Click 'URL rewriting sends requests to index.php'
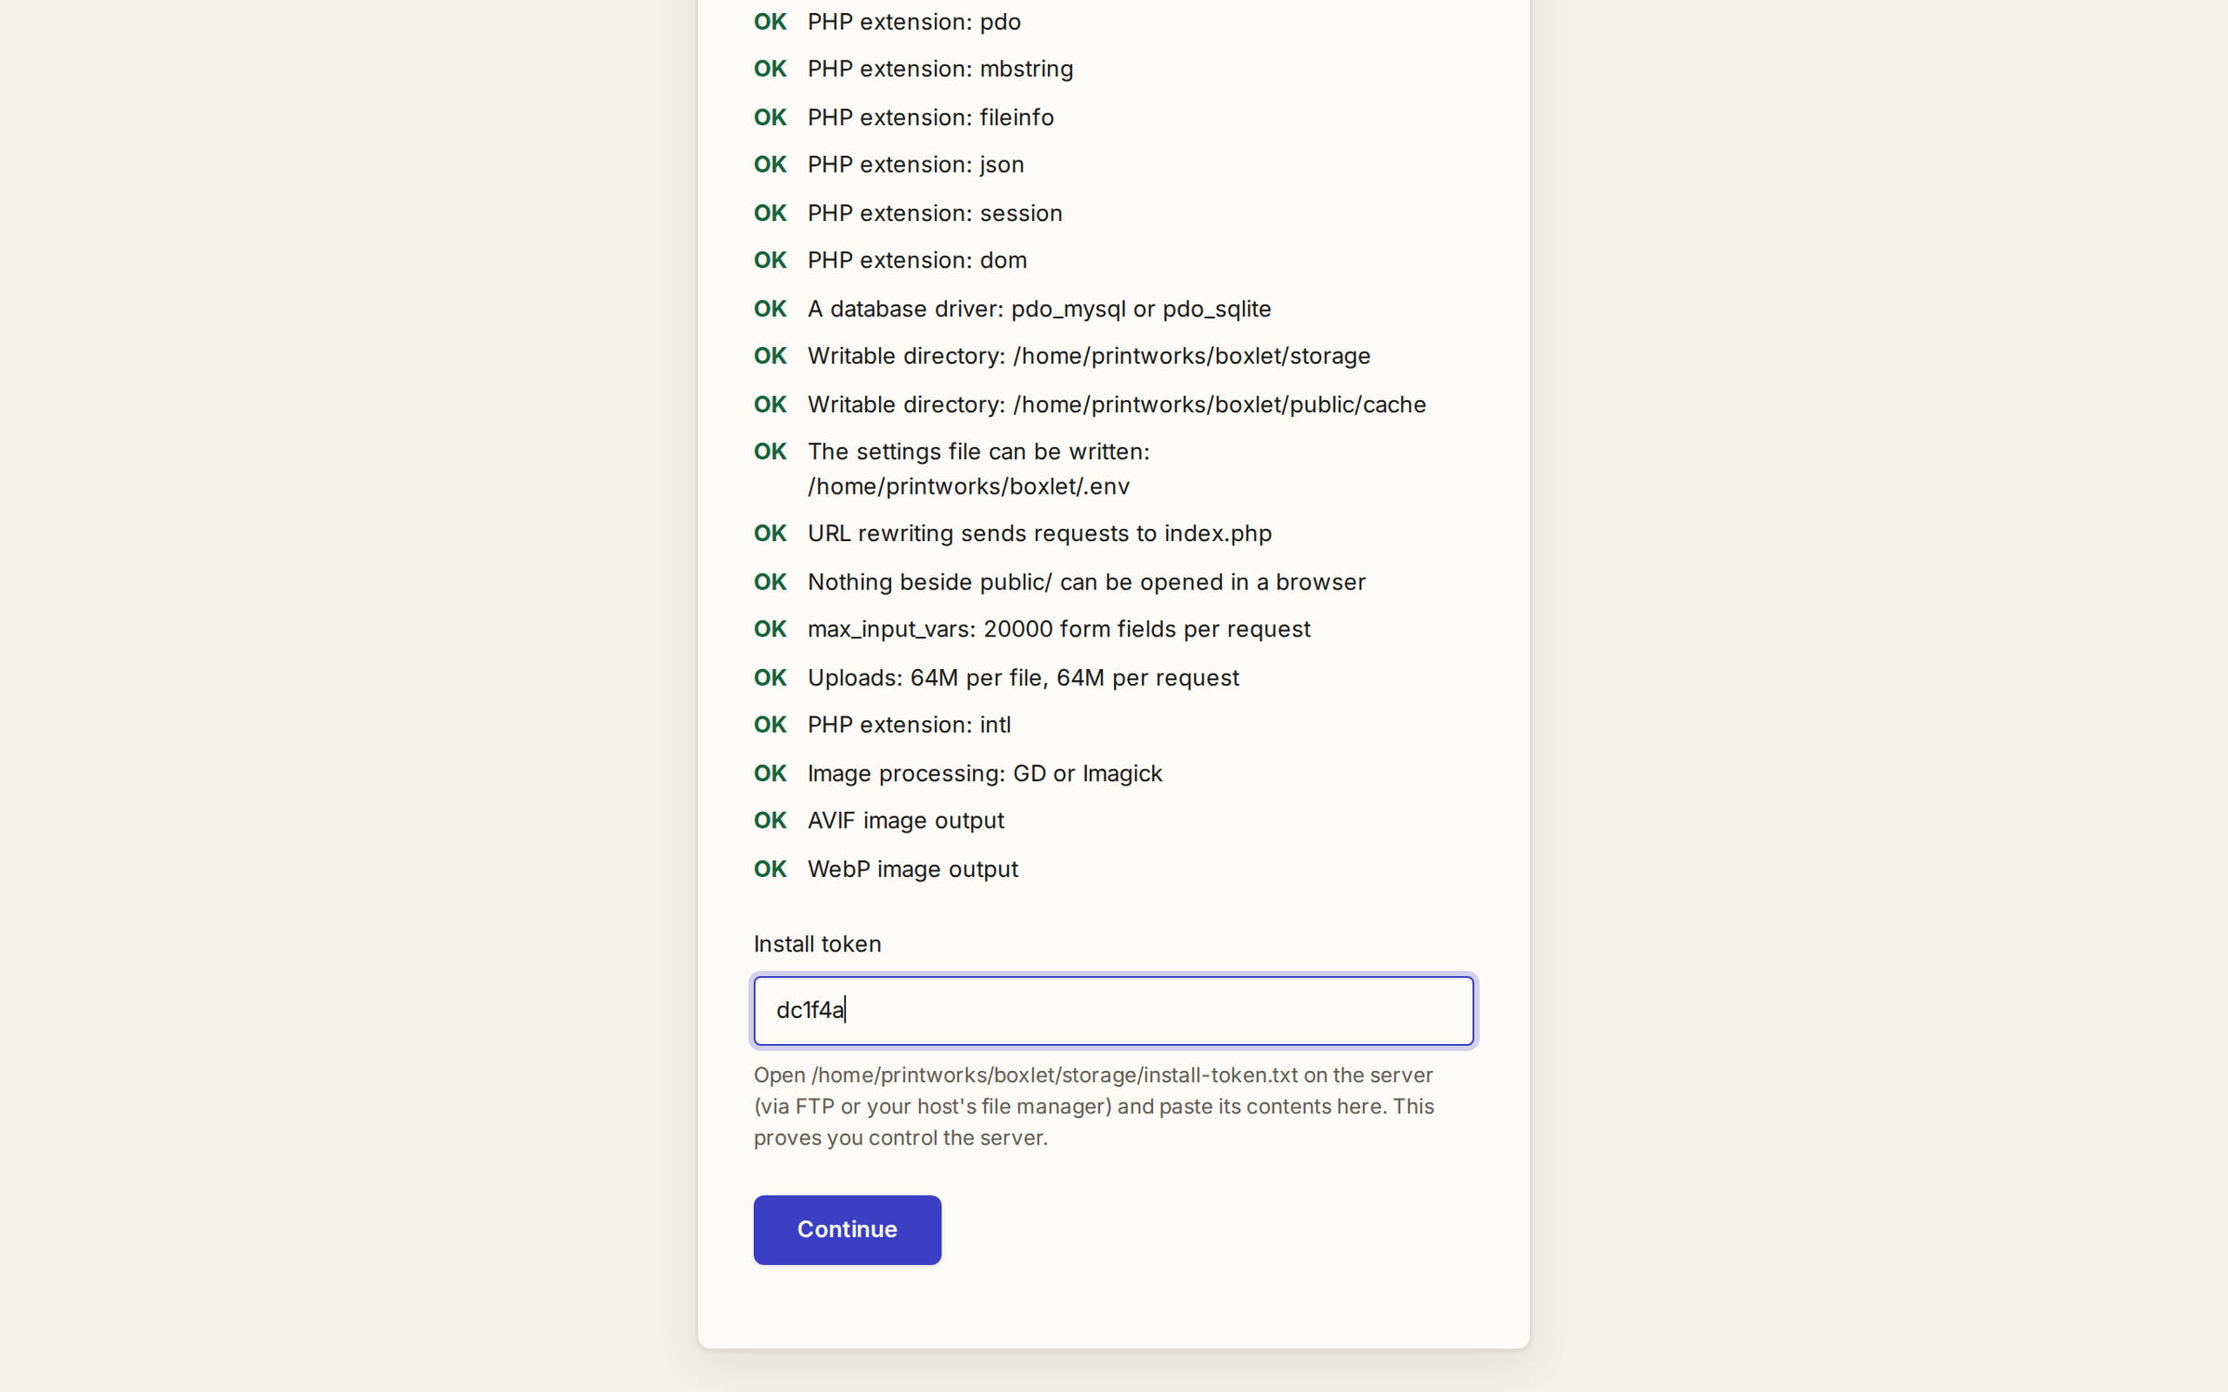The width and height of the screenshot is (2228, 1392). (x=1039, y=534)
